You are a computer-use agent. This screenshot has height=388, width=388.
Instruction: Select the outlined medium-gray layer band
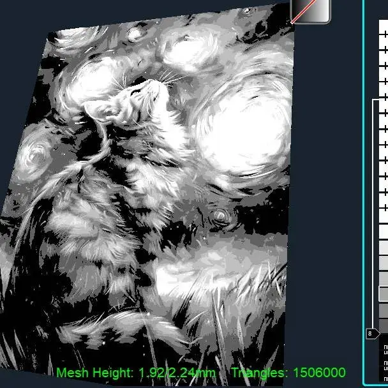coord(384,294)
